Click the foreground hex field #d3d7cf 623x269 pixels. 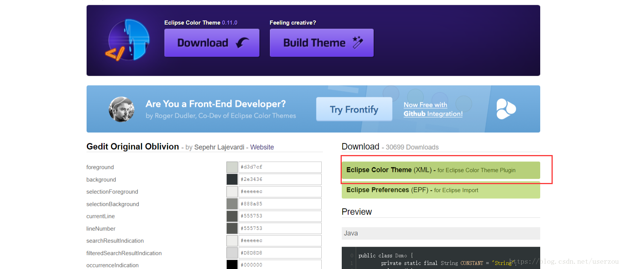pyautogui.click(x=280, y=167)
